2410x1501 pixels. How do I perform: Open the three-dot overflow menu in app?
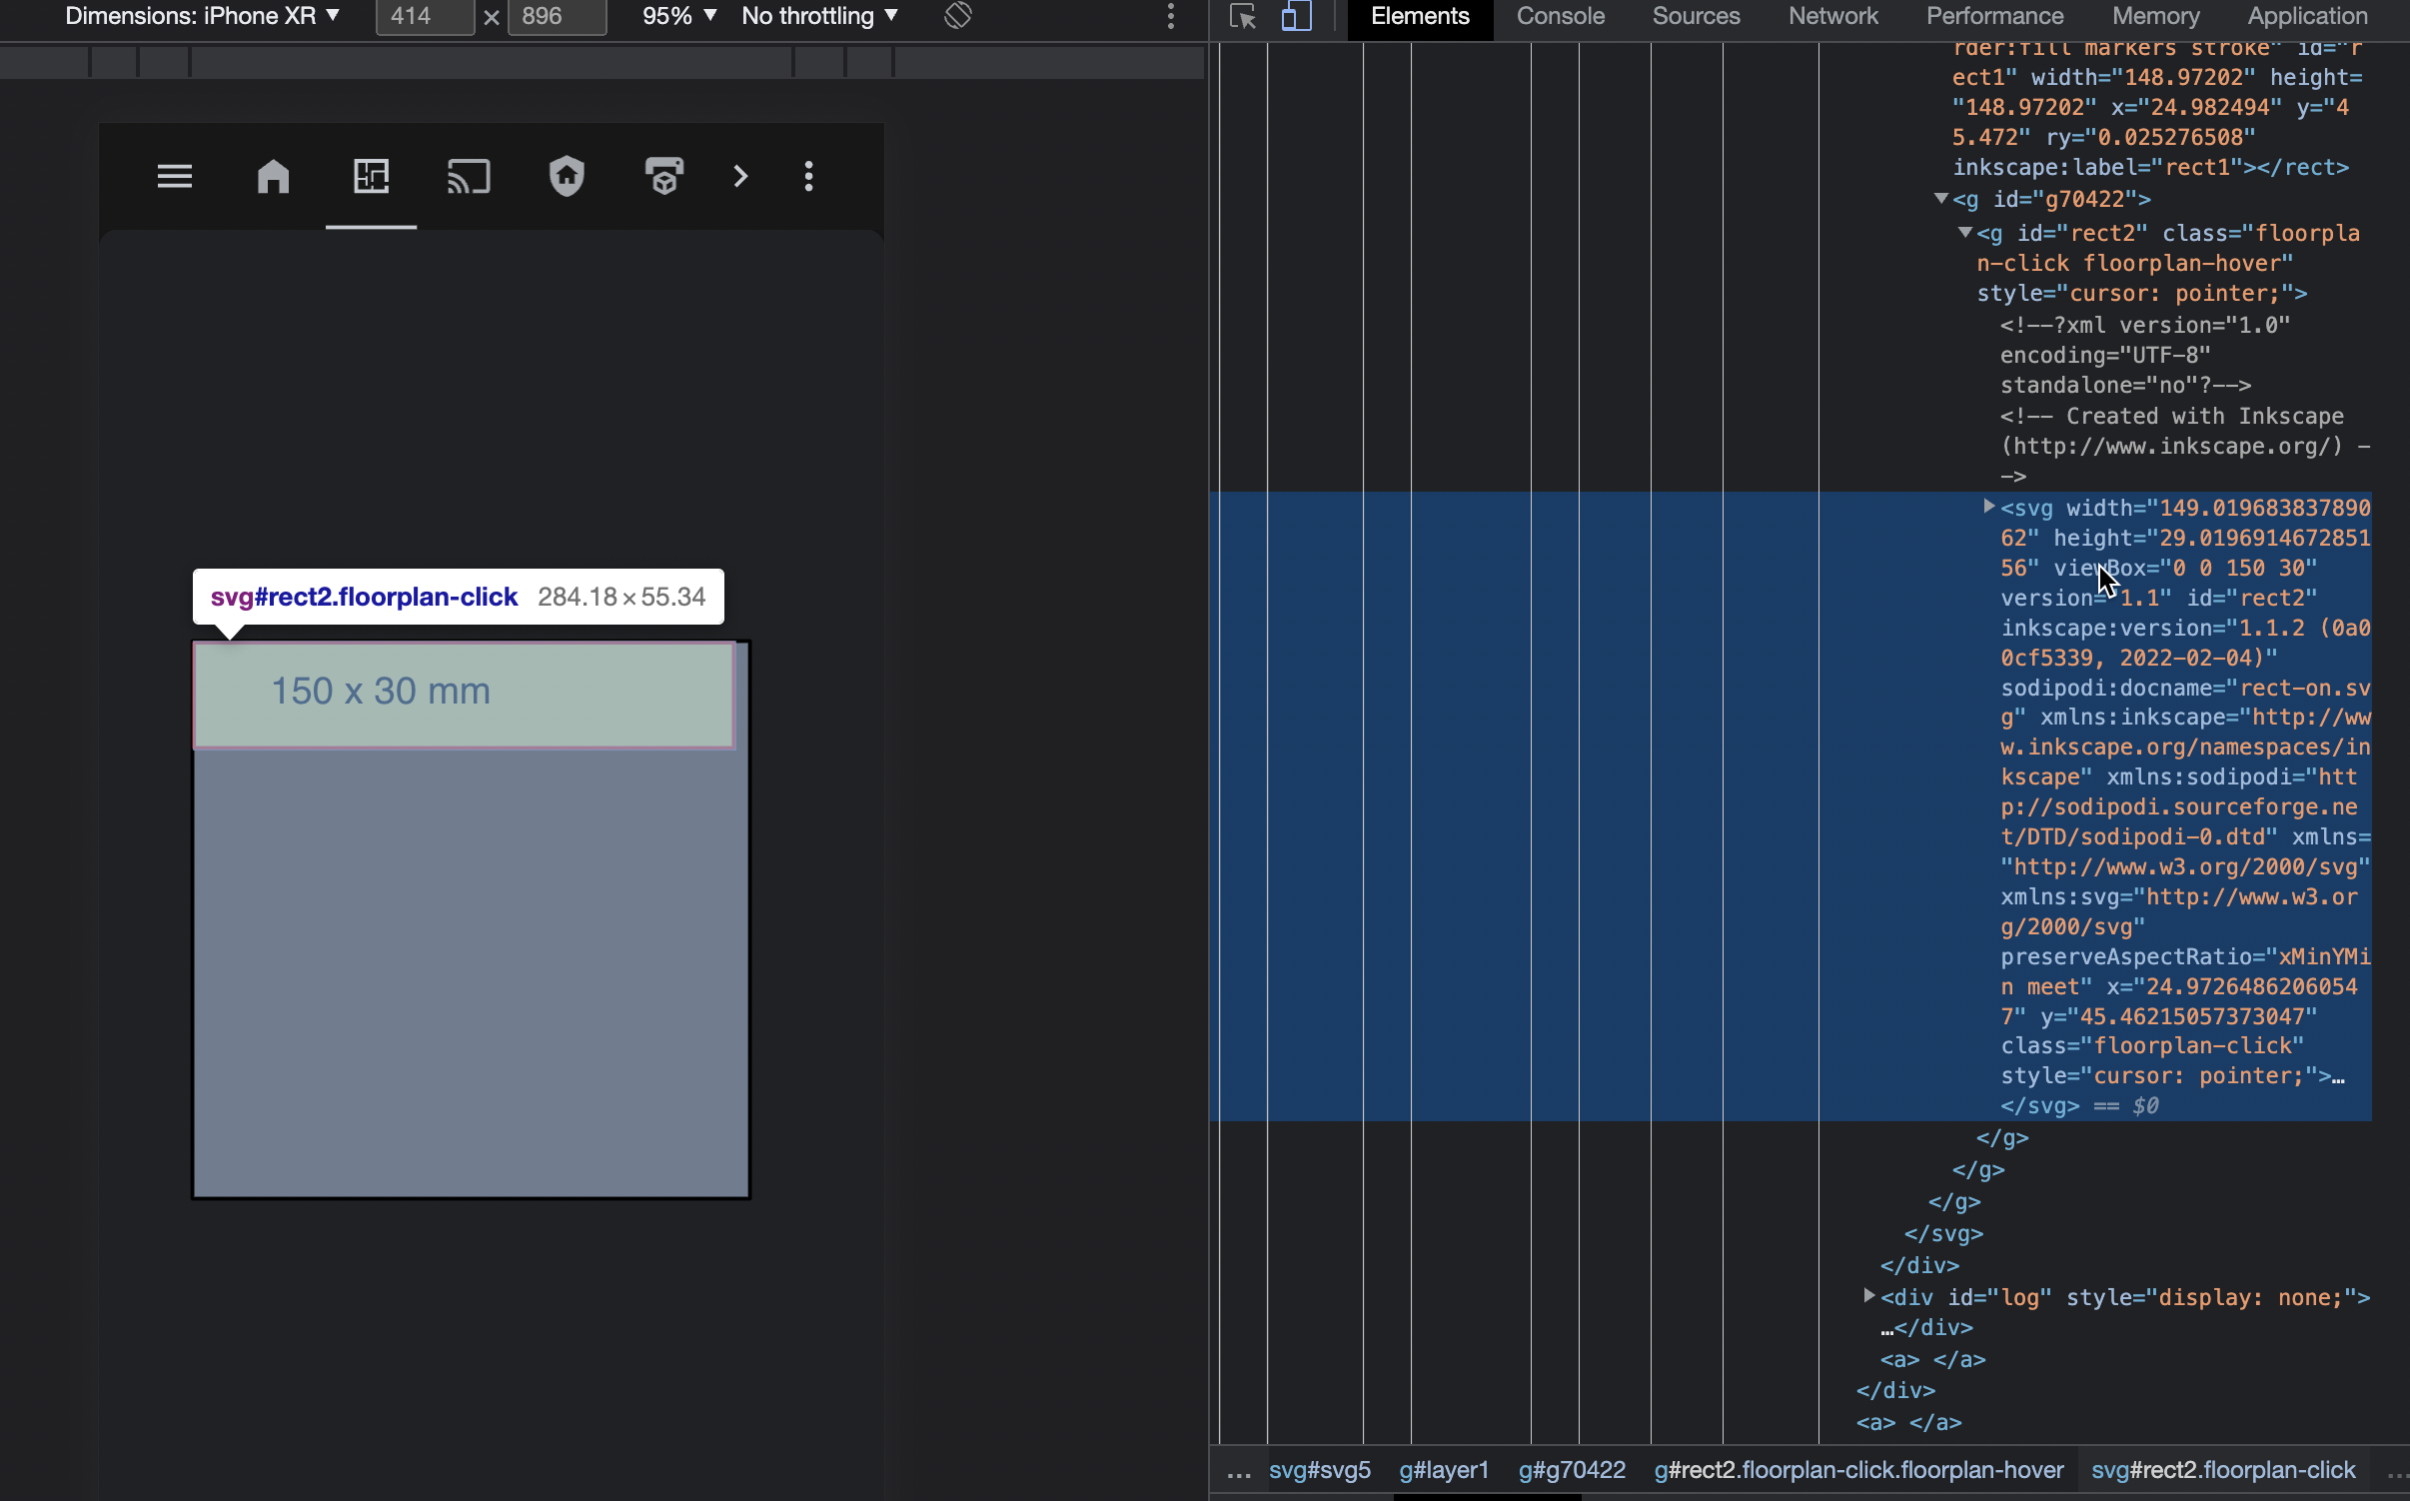[x=808, y=177]
